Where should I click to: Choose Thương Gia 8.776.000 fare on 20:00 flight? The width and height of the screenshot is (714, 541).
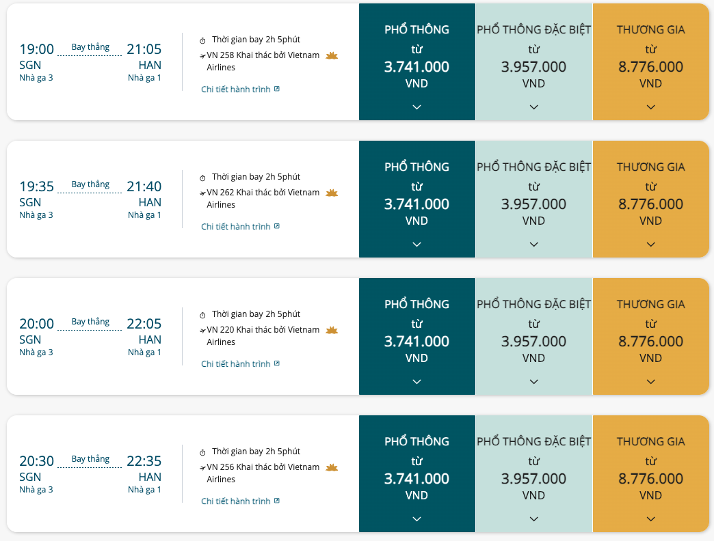coord(650,337)
